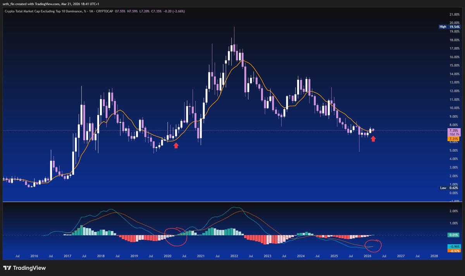The image size is (465, 276).
Task: Click the 15.00% price axis label
Action: (x=454, y=66)
